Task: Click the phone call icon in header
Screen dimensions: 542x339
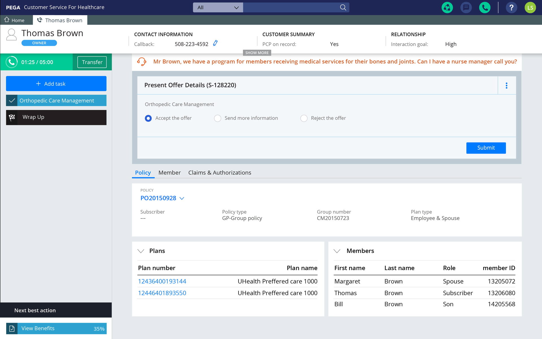Action: point(485,7)
